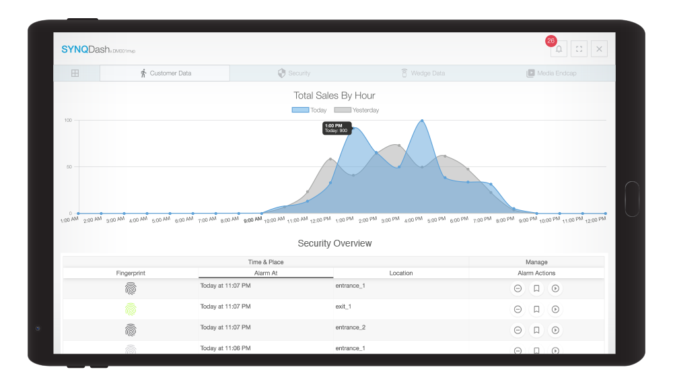Select the Customer Data tab

165,73
